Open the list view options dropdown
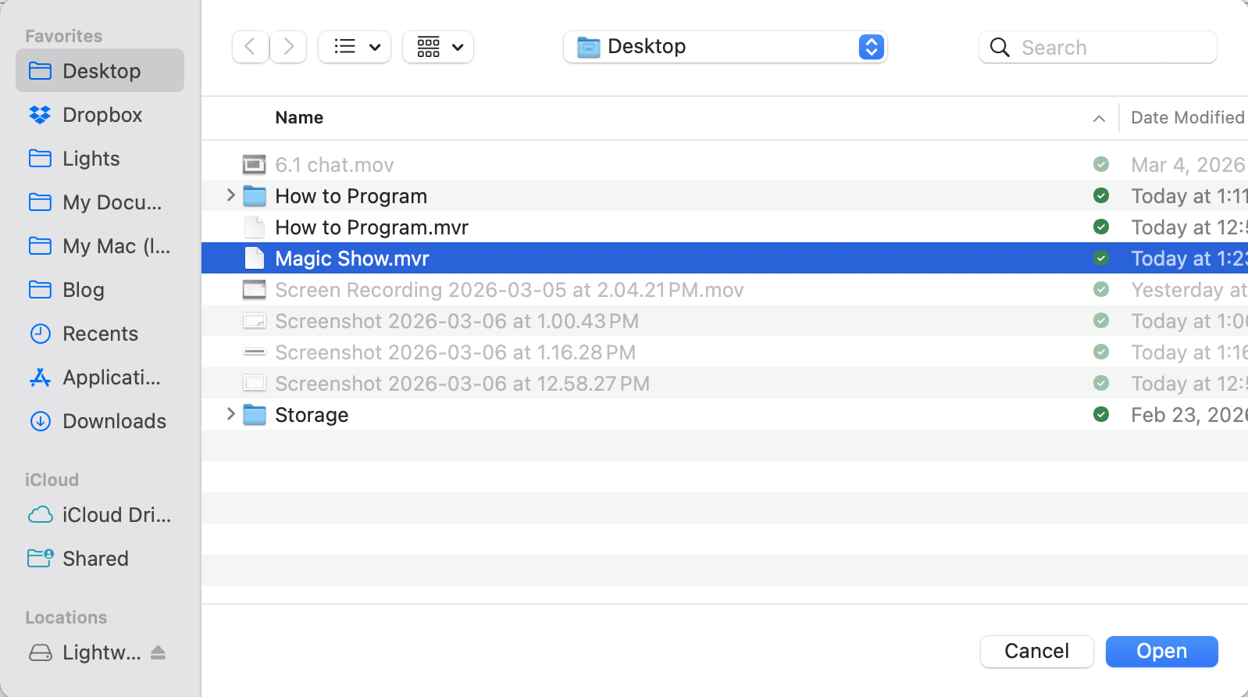This screenshot has width=1248, height=697. 355,47
